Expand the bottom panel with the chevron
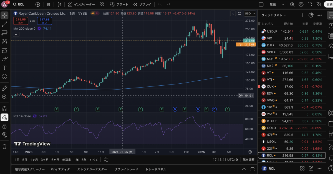Screen dimensions: 333x174 (244, 169)
